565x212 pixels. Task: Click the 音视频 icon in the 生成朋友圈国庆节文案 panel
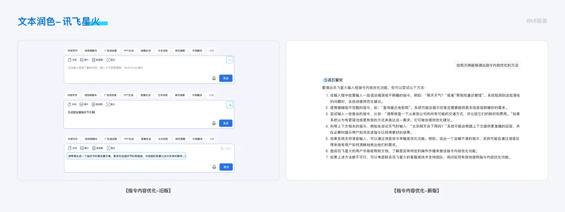pos(94,104)
